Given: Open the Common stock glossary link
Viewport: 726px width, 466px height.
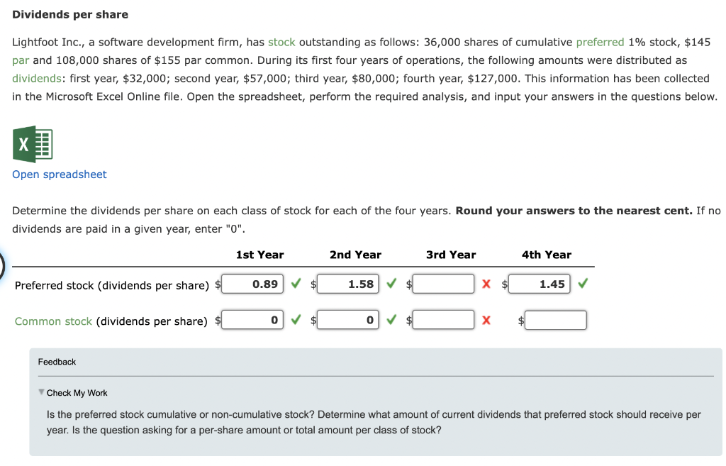Looking at the screenshot, I should click(52, 321).
